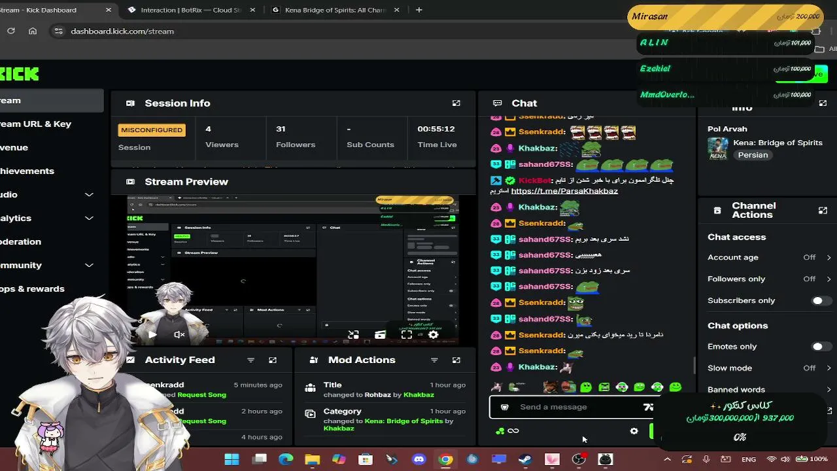Click the Persian language tag
Image resolution: width=837 pixels, height=471 pixels.
753,155
